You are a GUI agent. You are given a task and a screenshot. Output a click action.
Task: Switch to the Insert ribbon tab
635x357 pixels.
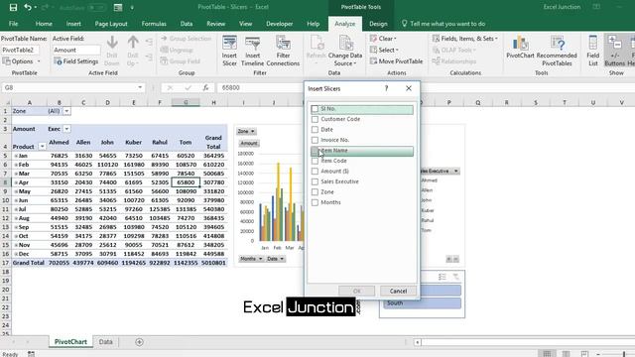pyautogui.click(x=73, y=24)
